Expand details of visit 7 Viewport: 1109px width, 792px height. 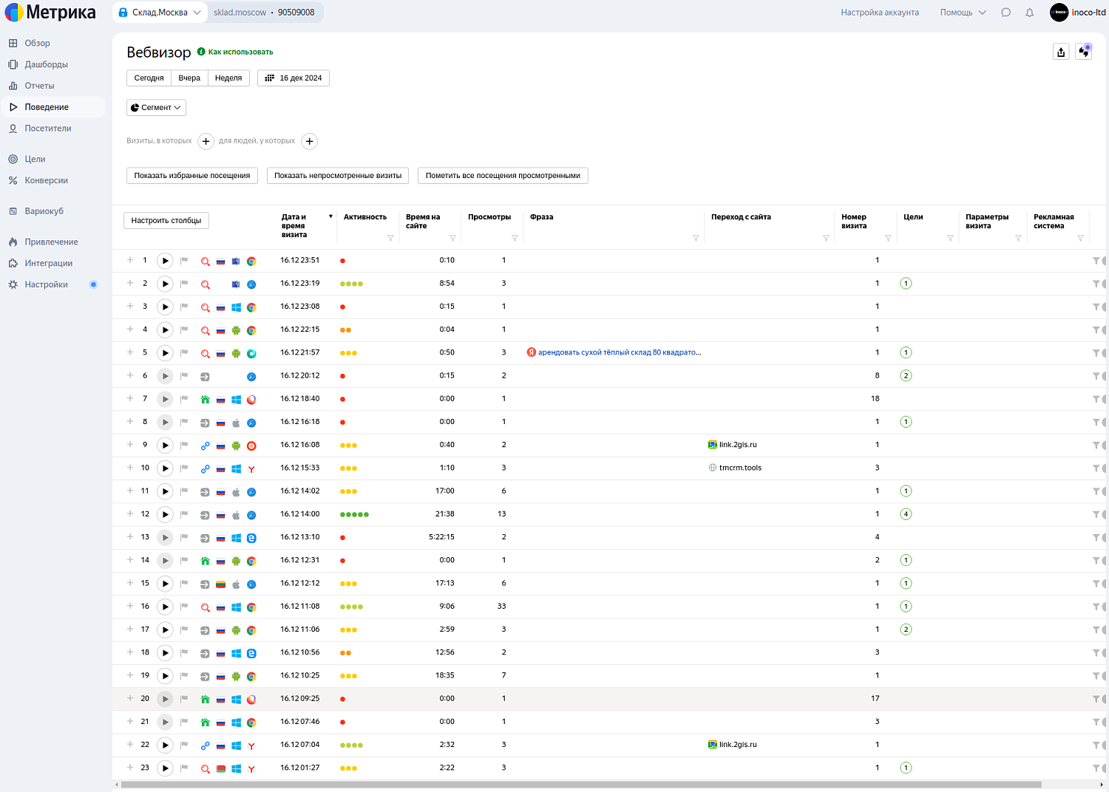130,398
